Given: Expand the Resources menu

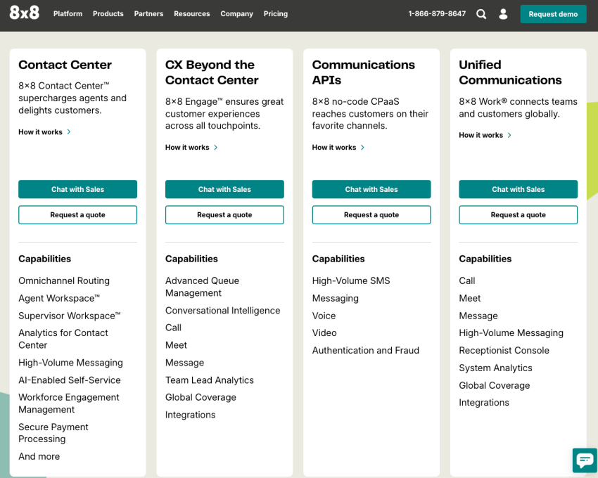Looking at the screenshot, I should pyautogui.click(x=192, y=14).
